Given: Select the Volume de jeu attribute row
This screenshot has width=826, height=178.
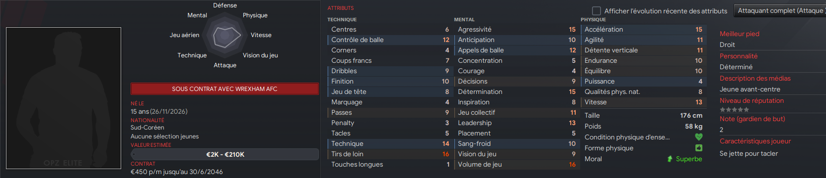Looking at the screenshot, I should 516,164.
